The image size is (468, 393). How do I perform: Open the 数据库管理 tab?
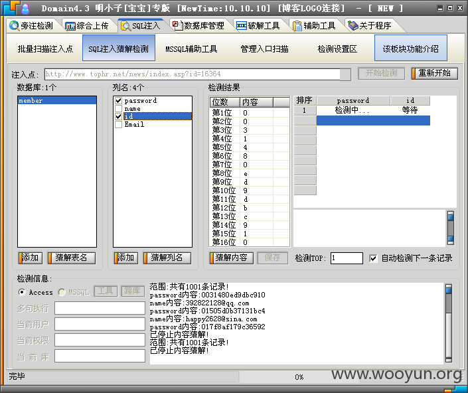(198, 26)
